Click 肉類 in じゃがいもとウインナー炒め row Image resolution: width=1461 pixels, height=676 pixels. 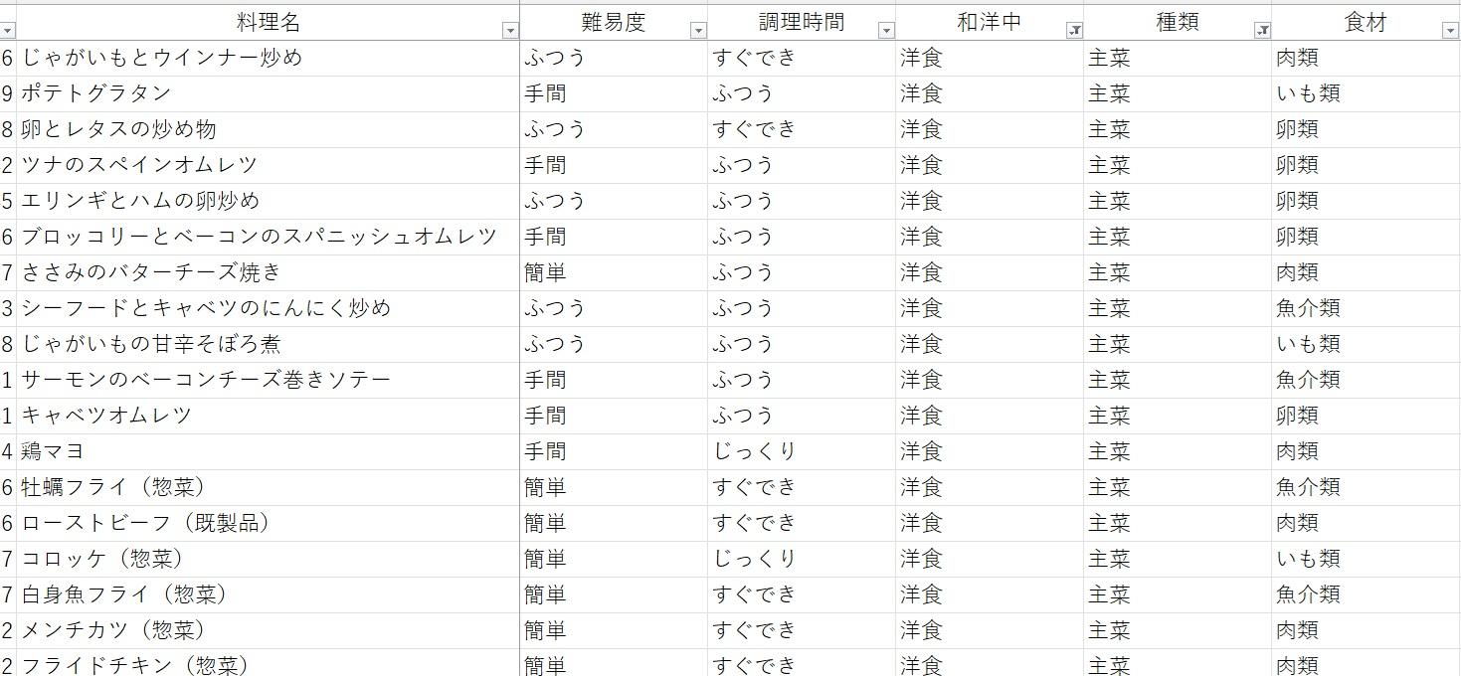pos(1297,58)
